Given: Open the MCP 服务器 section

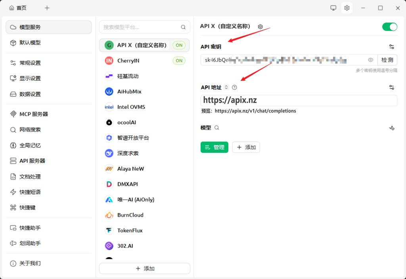Looking at the screenshot, I should click(49, 114).
